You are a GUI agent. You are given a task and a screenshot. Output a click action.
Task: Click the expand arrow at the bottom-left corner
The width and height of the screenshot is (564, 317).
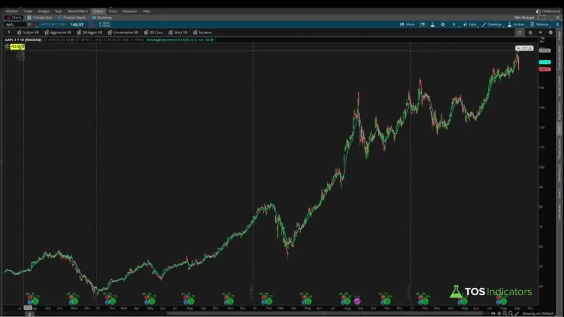[x=29, y=314]
